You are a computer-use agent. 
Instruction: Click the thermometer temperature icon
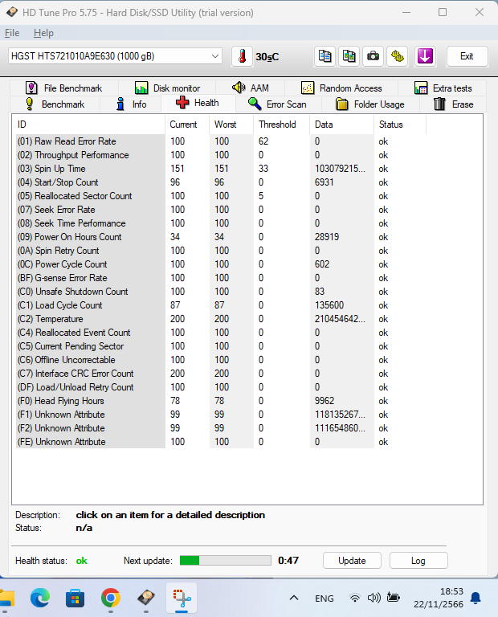coord(242,57)
